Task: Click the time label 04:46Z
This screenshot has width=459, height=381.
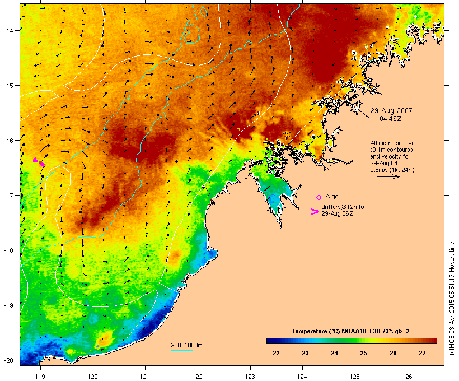Action: [391, 118]
